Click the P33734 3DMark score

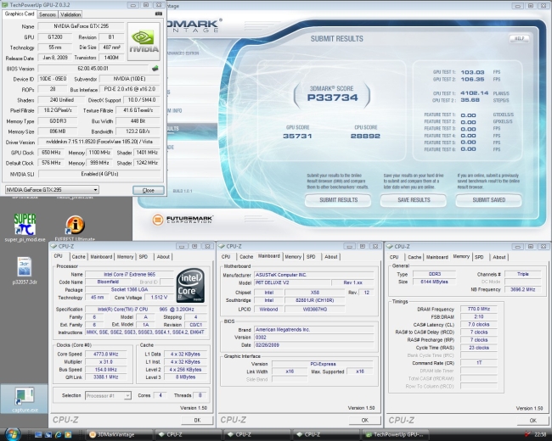332,98
